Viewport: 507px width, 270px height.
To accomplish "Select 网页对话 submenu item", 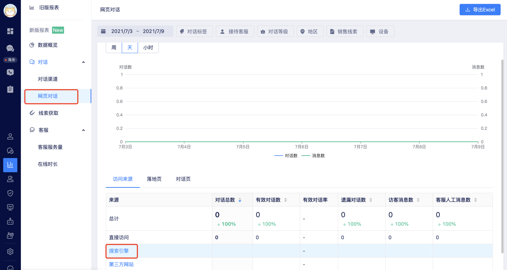I will [x=48, y=96].
